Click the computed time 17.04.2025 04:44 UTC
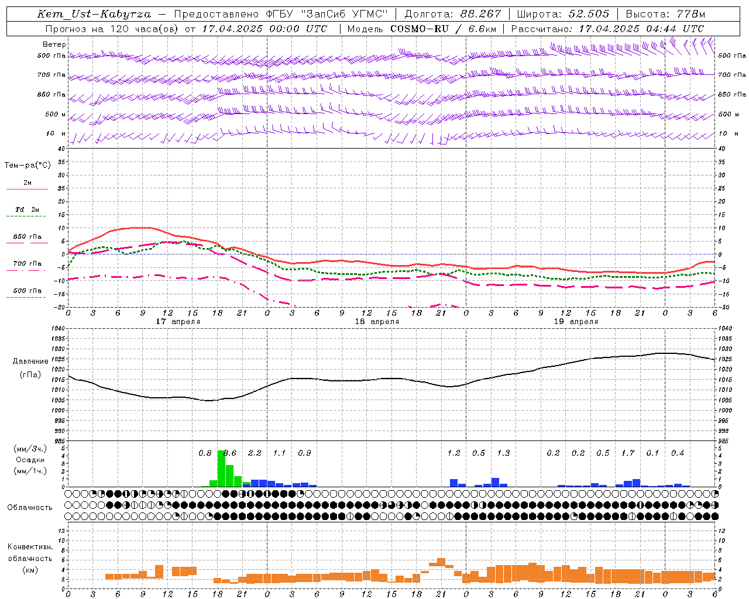 pyautogui.click(x=641, y=29)
